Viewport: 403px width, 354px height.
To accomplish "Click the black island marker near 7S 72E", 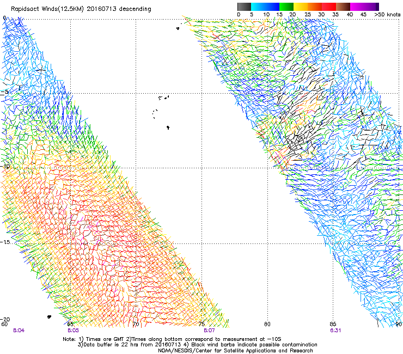I will (168, 127).
